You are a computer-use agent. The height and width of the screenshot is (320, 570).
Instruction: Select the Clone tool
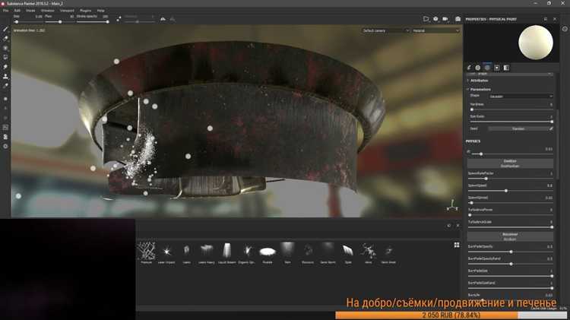(x=5, y=77)
